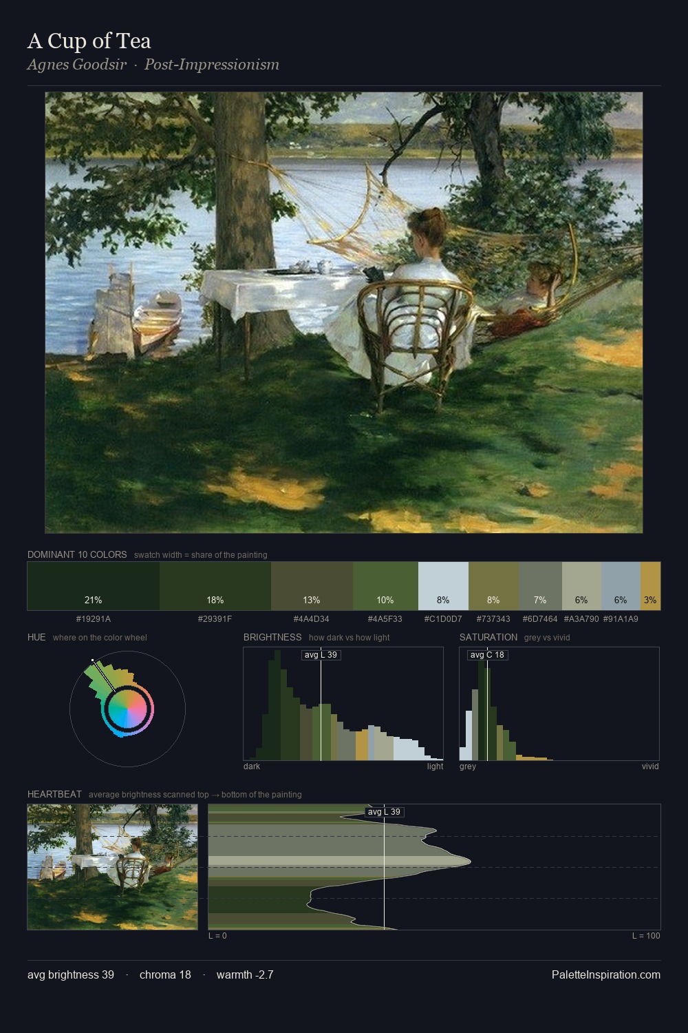The image size is (688, 1033).
Task: Click the title 'A Cup of Tea'
Action: pos(89,41)
